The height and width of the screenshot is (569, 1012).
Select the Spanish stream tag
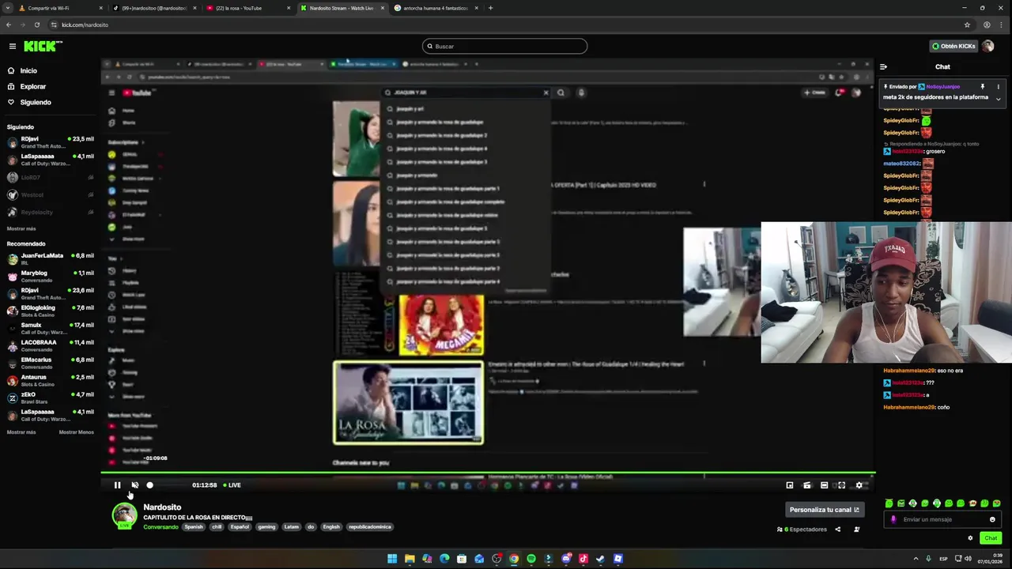194,527
